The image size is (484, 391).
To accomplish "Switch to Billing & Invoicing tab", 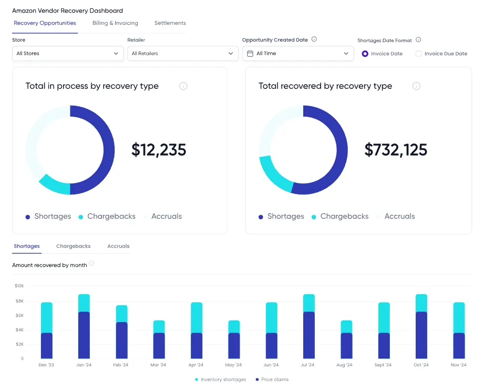I will [x=115, y=23].
